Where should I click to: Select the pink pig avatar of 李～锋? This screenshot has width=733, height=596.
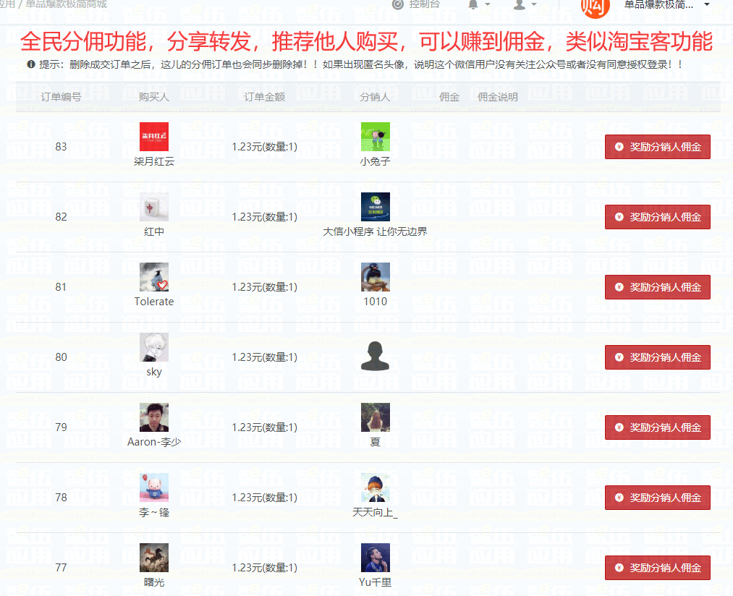[154, 487]
